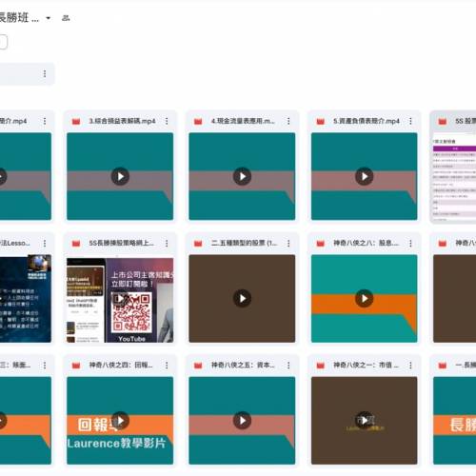This screenshot has height=476, width=476.
Task: Open more options on the folder chip above the grid
Action: [x=45, y=73]
